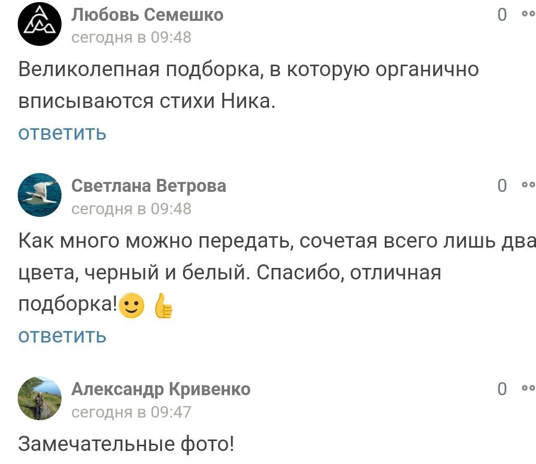Click the timestamp under Светлана Ветрова
Screen dimensions: 536x464
(131, 209)
